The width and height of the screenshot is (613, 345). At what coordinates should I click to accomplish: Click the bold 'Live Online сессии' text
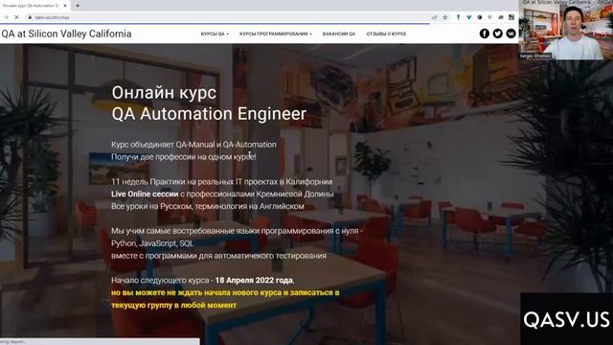pos(145,194)
